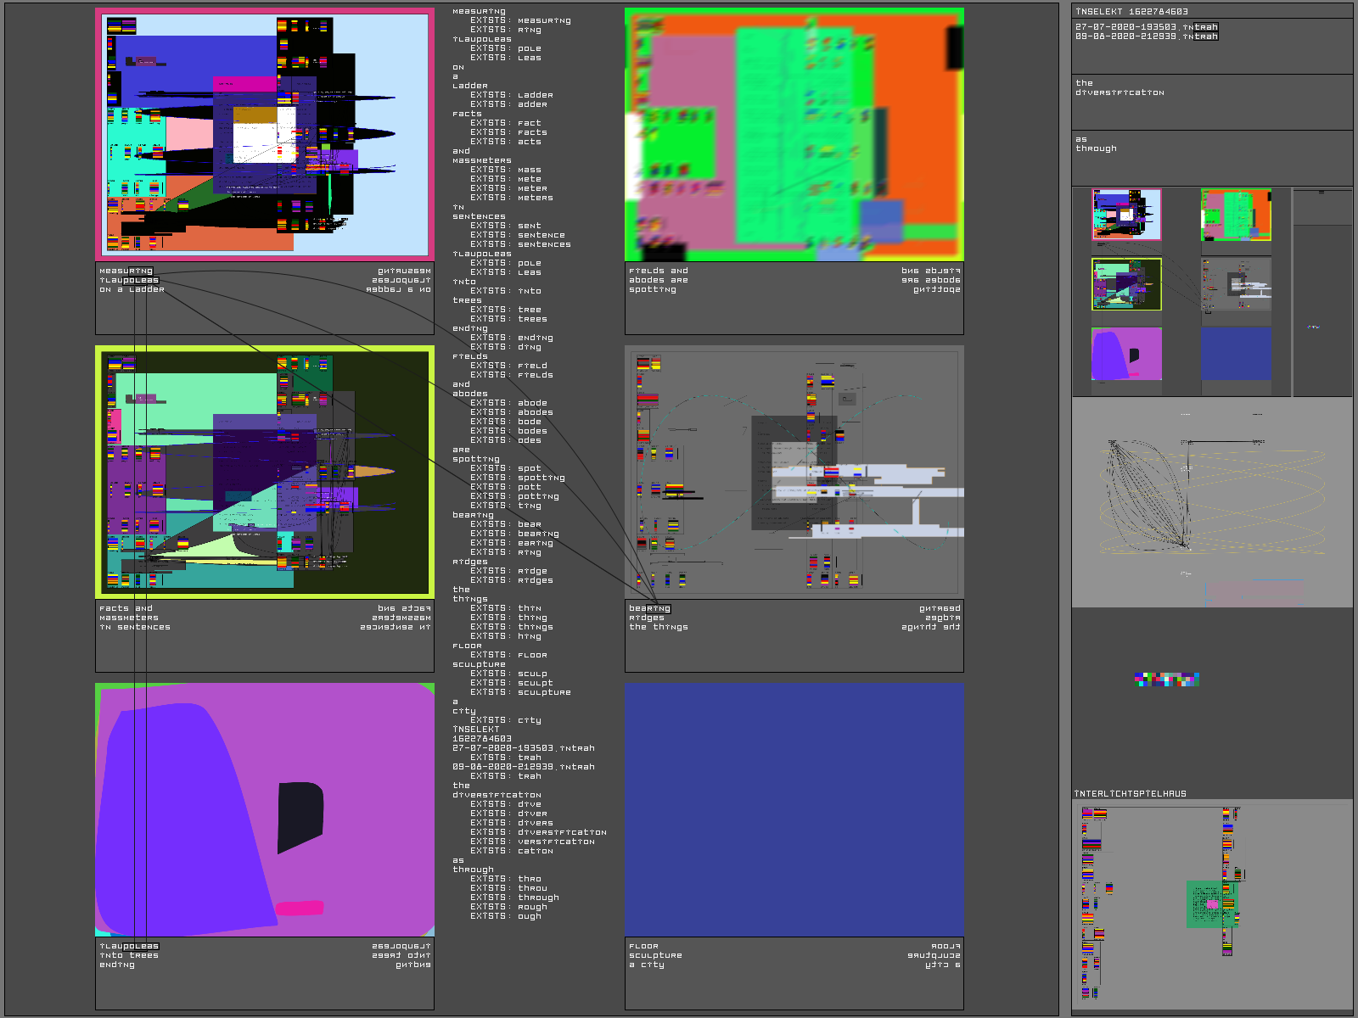The image size is (1358, 1018).
Task: Select the large orange and green blurred tile
Action: [794, 134]
